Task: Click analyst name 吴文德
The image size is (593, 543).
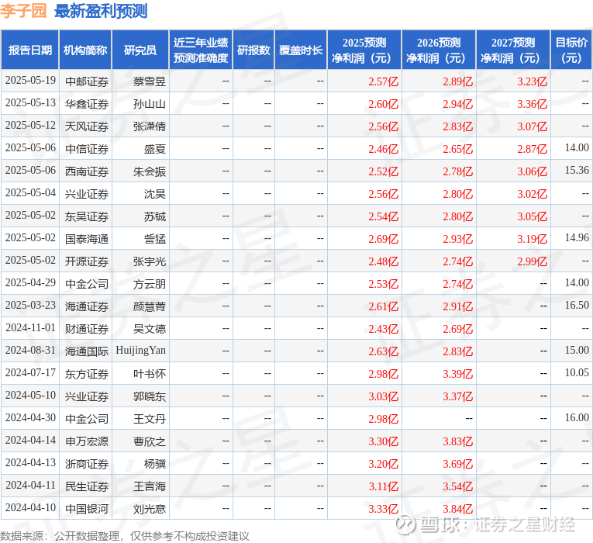Action: pos(150,329)
